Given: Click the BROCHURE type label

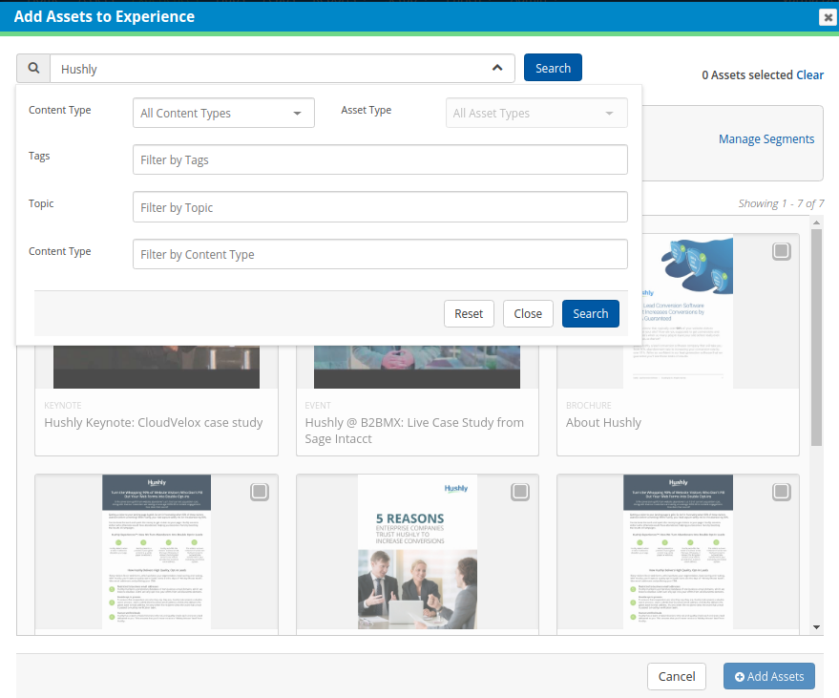Looking at the screenshot, I should tap(589, 406).
